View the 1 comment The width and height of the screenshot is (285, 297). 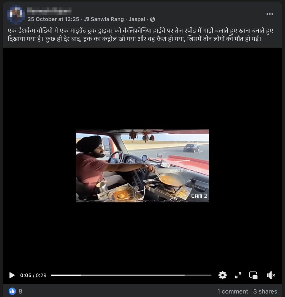pyautogui.click(x=232, y=291)
